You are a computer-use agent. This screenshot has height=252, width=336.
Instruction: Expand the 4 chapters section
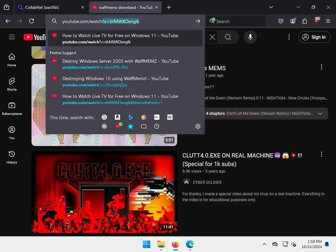coord(320,113)
